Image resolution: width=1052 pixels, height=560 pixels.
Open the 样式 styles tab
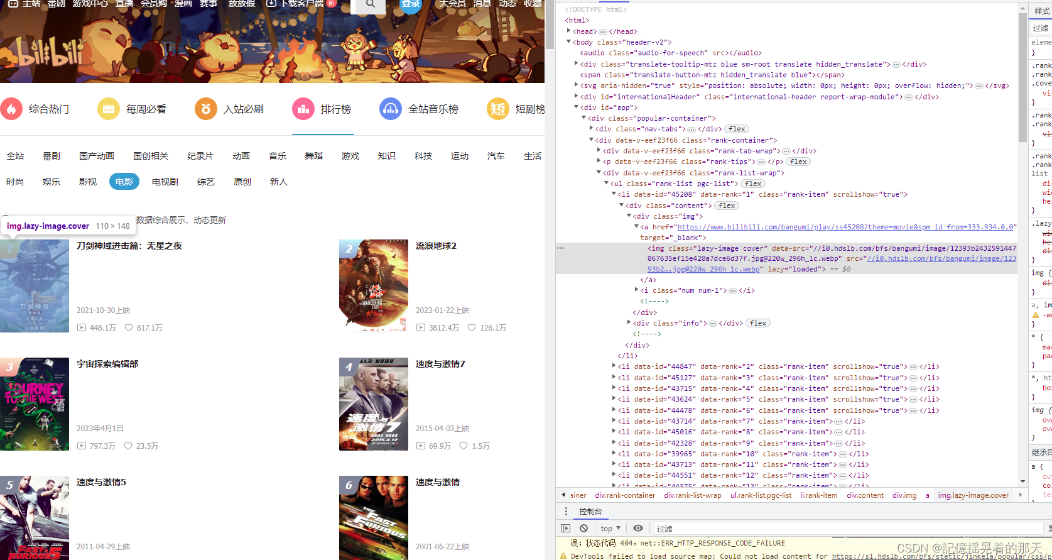click(x=1042, y=11)
